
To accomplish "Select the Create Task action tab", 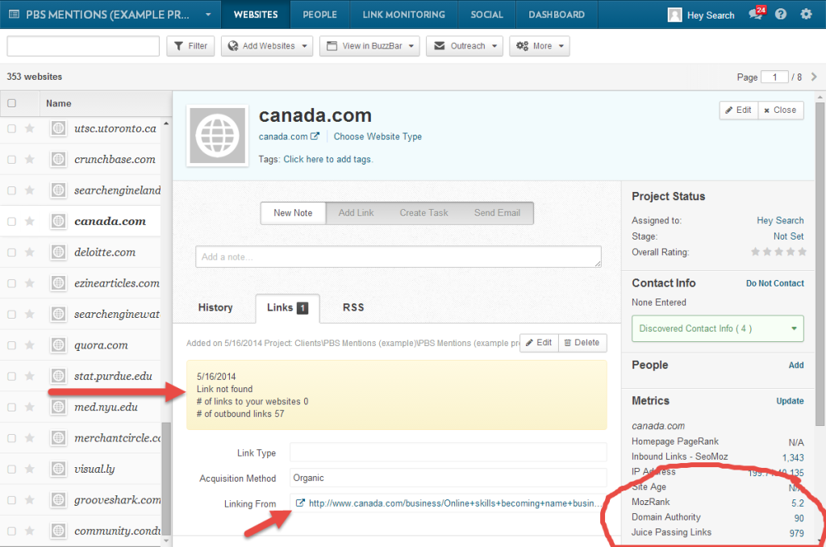I will click(x=423, y=213).
